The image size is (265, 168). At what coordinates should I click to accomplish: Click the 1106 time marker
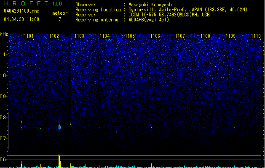[155, 36]
